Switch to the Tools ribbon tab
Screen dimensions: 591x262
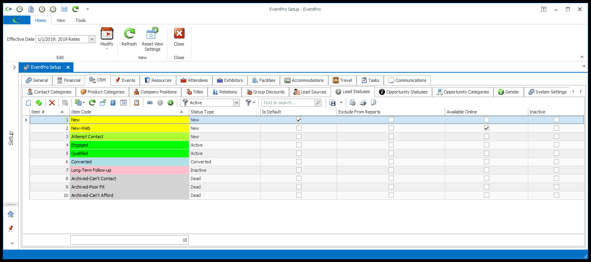click(x=81, y=20)
